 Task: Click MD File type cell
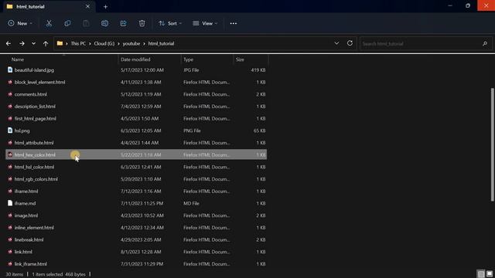(x=191, y=203)
